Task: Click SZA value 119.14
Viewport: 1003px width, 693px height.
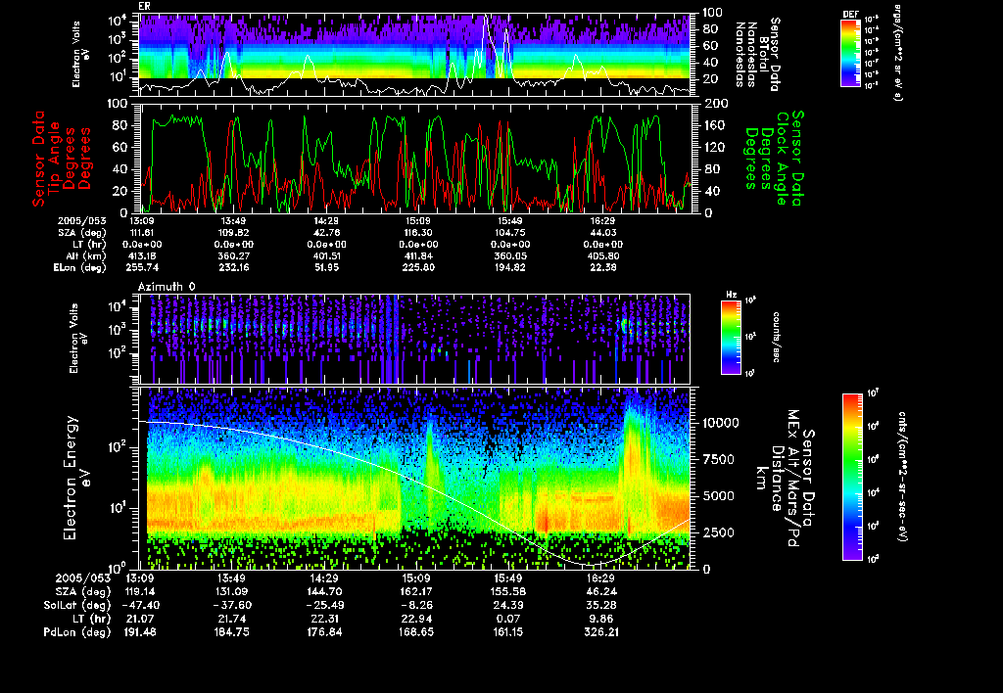Action: [142, 592]
